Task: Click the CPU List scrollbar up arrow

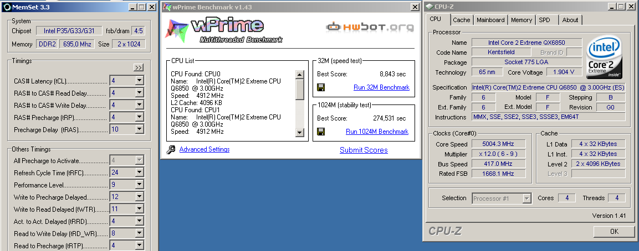Action: pos(300,75)
